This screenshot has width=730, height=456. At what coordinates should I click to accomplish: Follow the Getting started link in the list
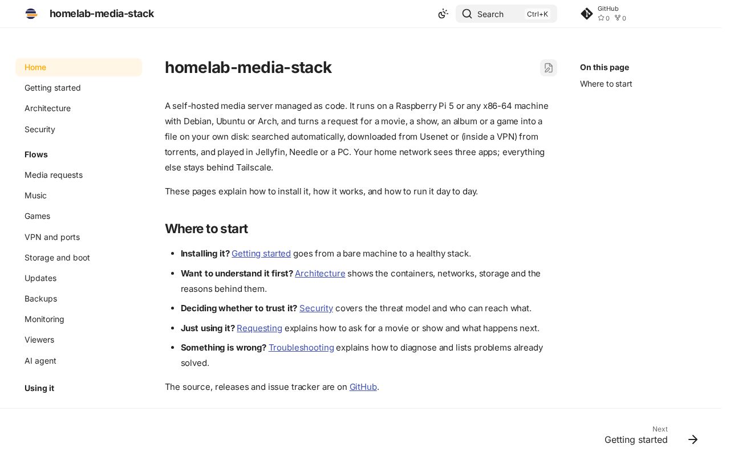(261, 254)
